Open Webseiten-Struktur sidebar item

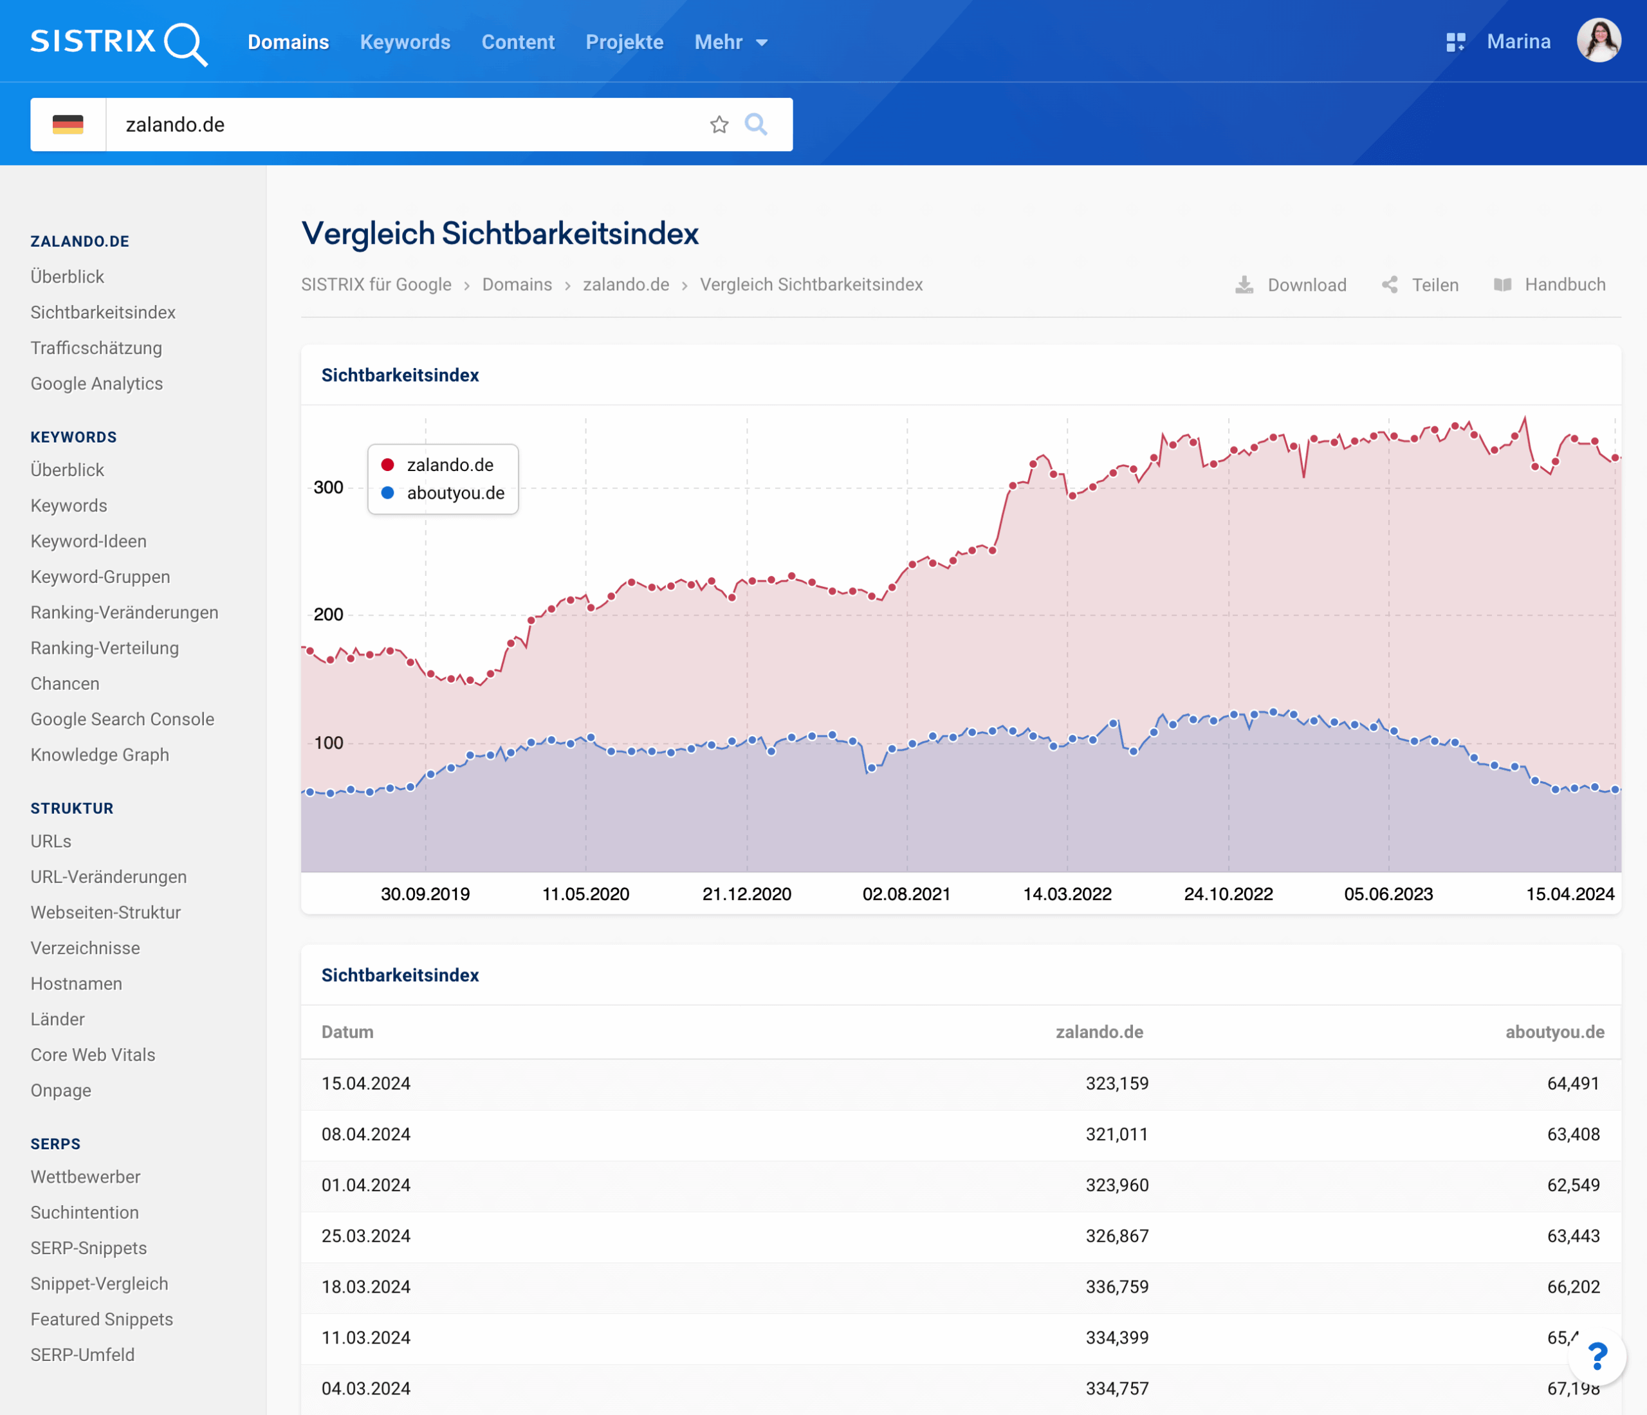[106, 912]
